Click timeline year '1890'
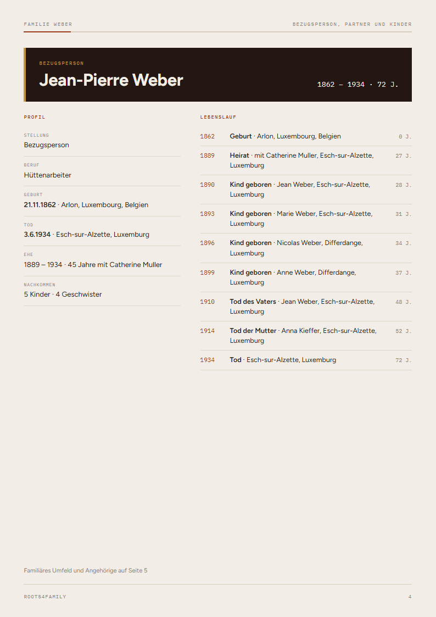436x617 pixels. (207, 185)
